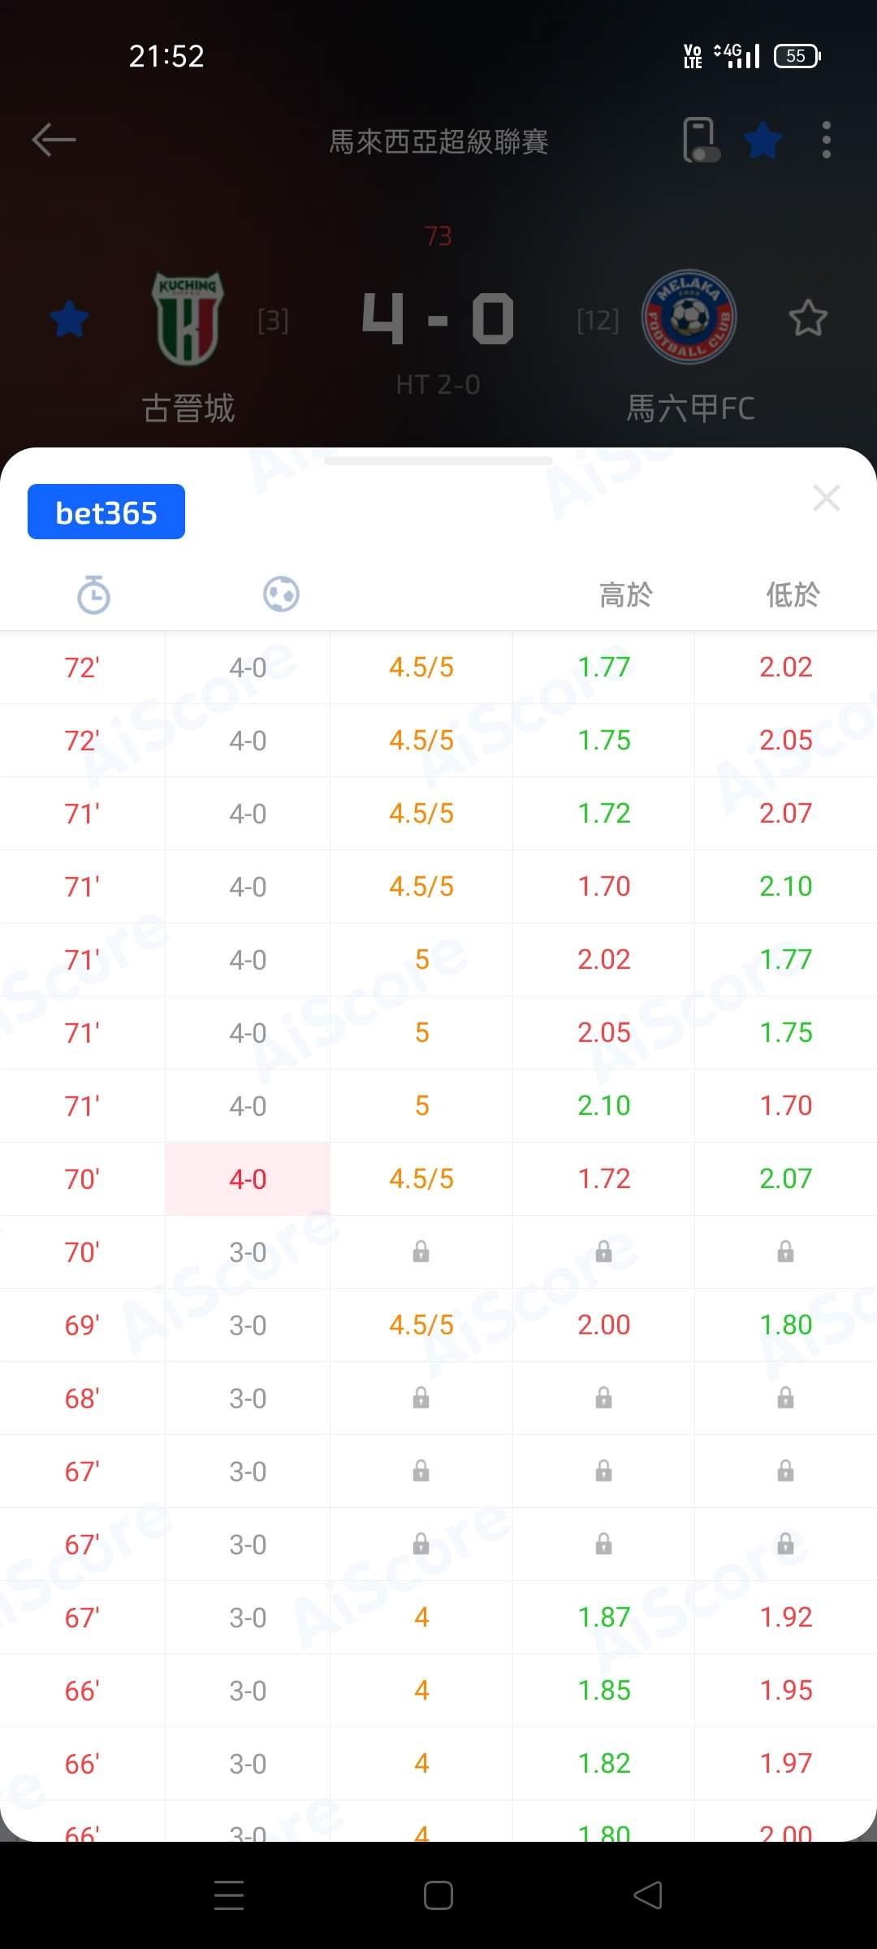This screenshot has height=1949, width=877.
Task: Tap green under odds 2.10
Action: [x=786, y=886]
